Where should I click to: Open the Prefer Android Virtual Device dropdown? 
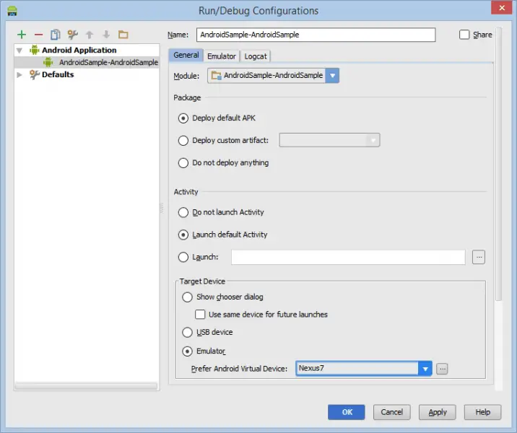click(425, 369)
